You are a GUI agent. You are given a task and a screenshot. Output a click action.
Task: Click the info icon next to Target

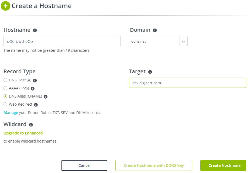[150, 72]
